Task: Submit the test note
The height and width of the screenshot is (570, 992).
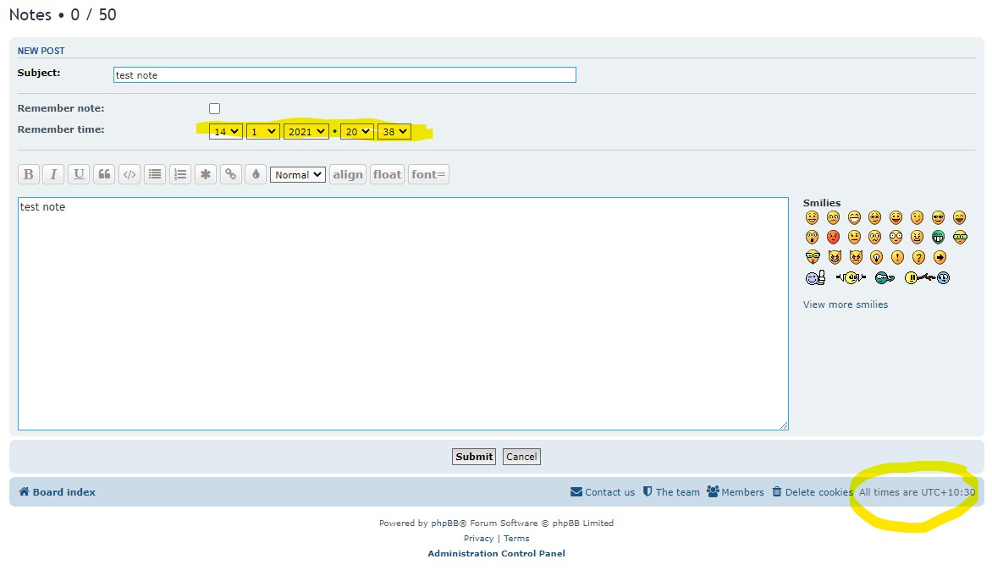Action: click(x=473, y=456)
